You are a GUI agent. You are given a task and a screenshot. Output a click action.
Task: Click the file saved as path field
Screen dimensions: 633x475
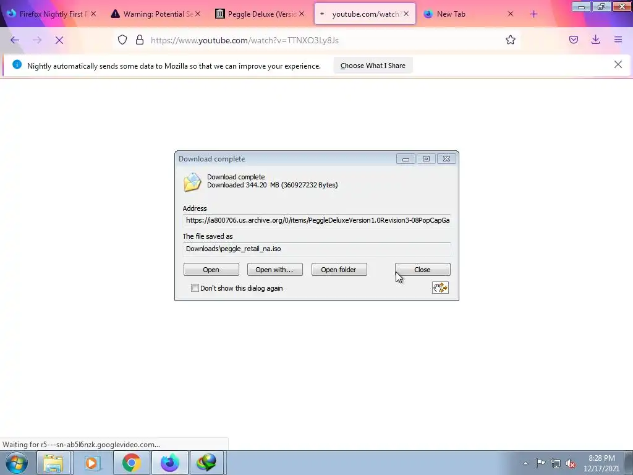point(316,249)
